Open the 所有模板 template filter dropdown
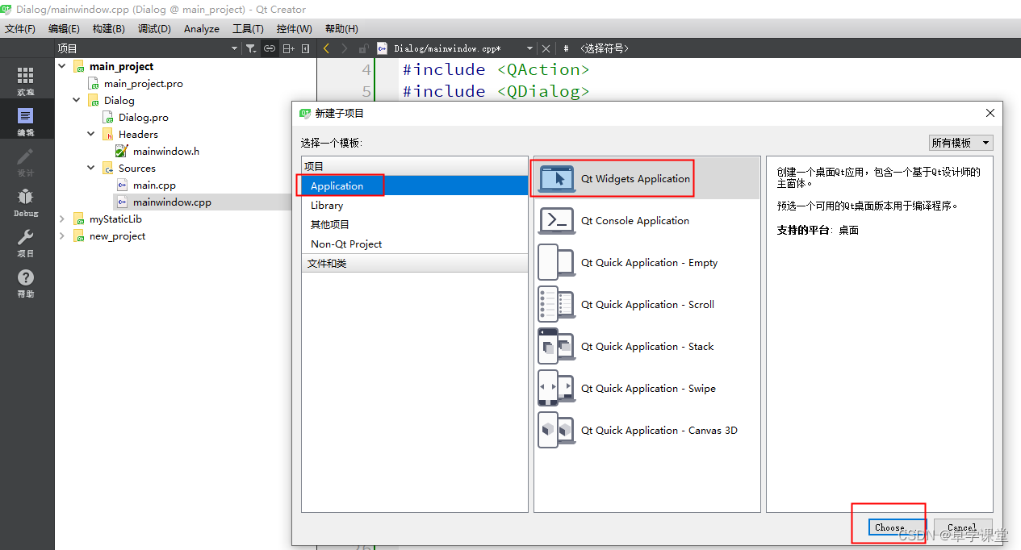 [960, 143]
